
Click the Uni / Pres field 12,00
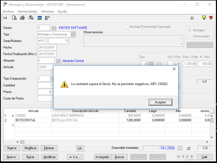click(x=174, y=64)
